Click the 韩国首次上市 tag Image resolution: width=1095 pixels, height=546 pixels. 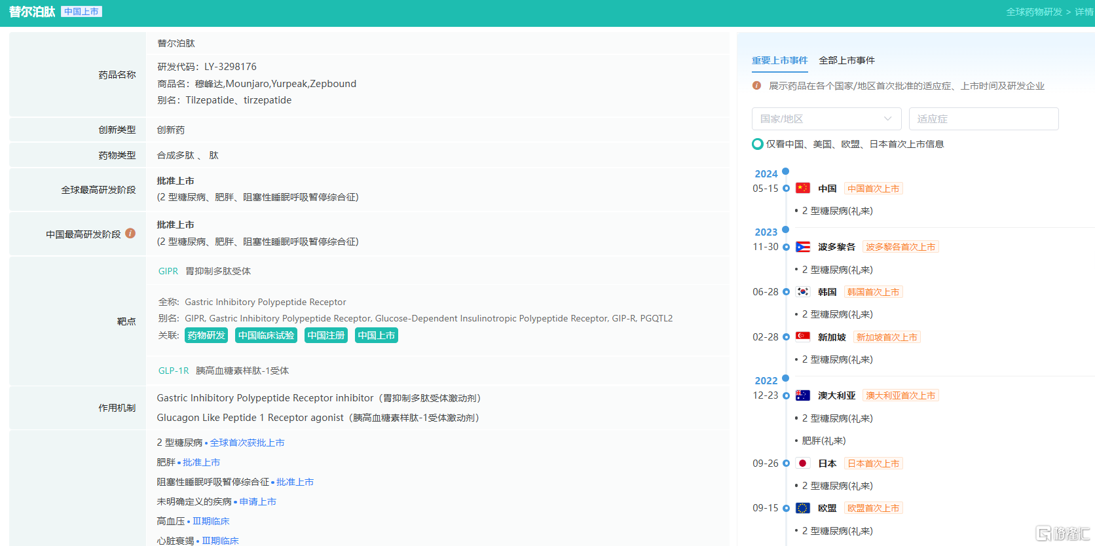(x=874, y=292)
